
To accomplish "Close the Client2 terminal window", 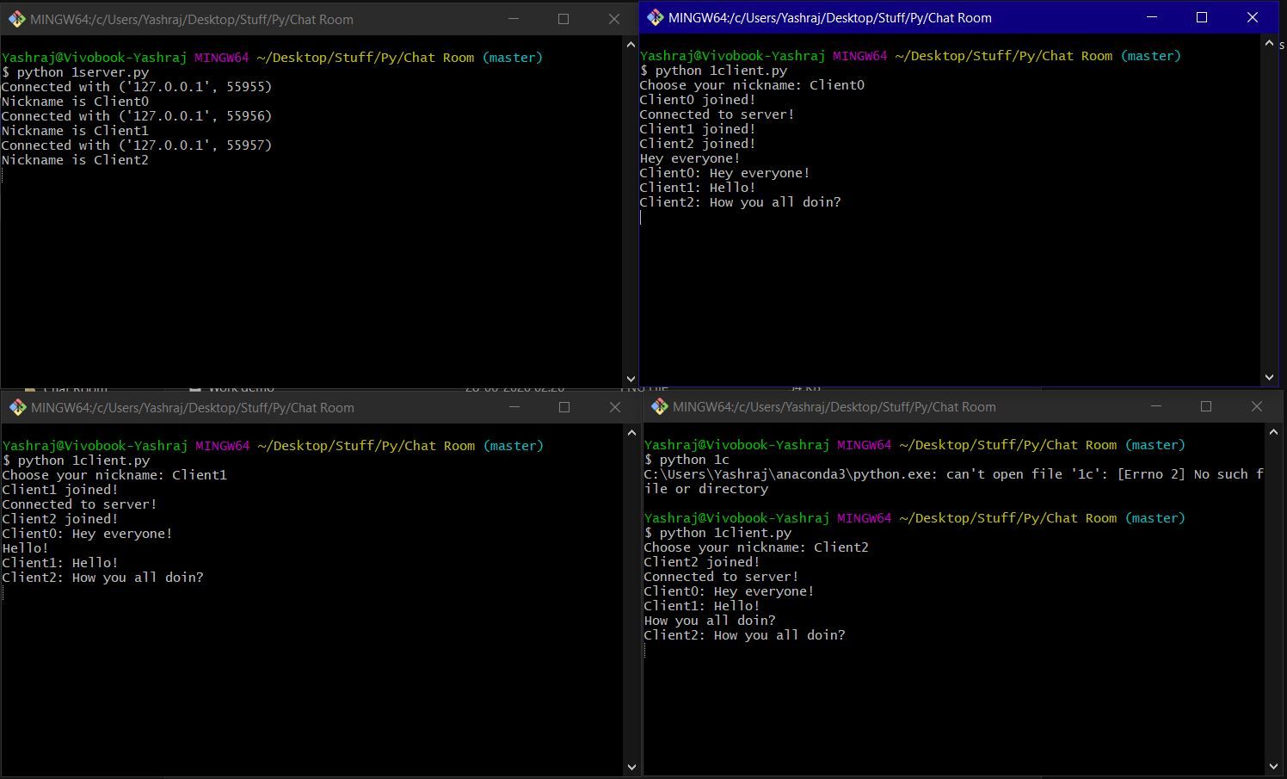I will (x=1257, y=406).
